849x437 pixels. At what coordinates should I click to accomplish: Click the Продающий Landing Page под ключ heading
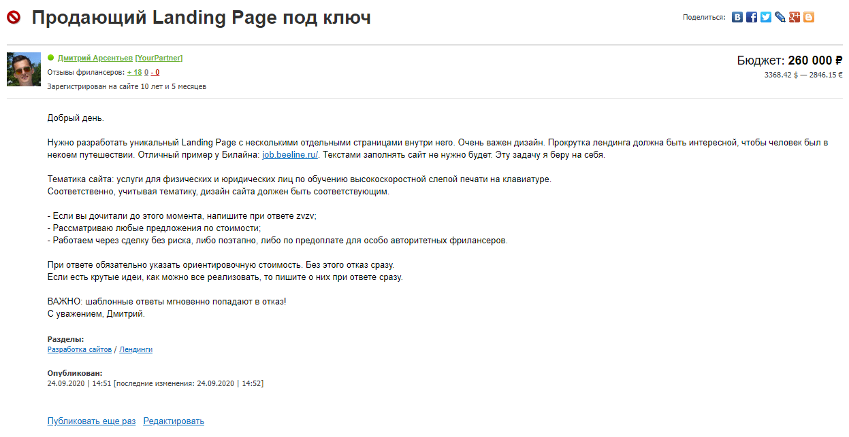coord(201,18)
